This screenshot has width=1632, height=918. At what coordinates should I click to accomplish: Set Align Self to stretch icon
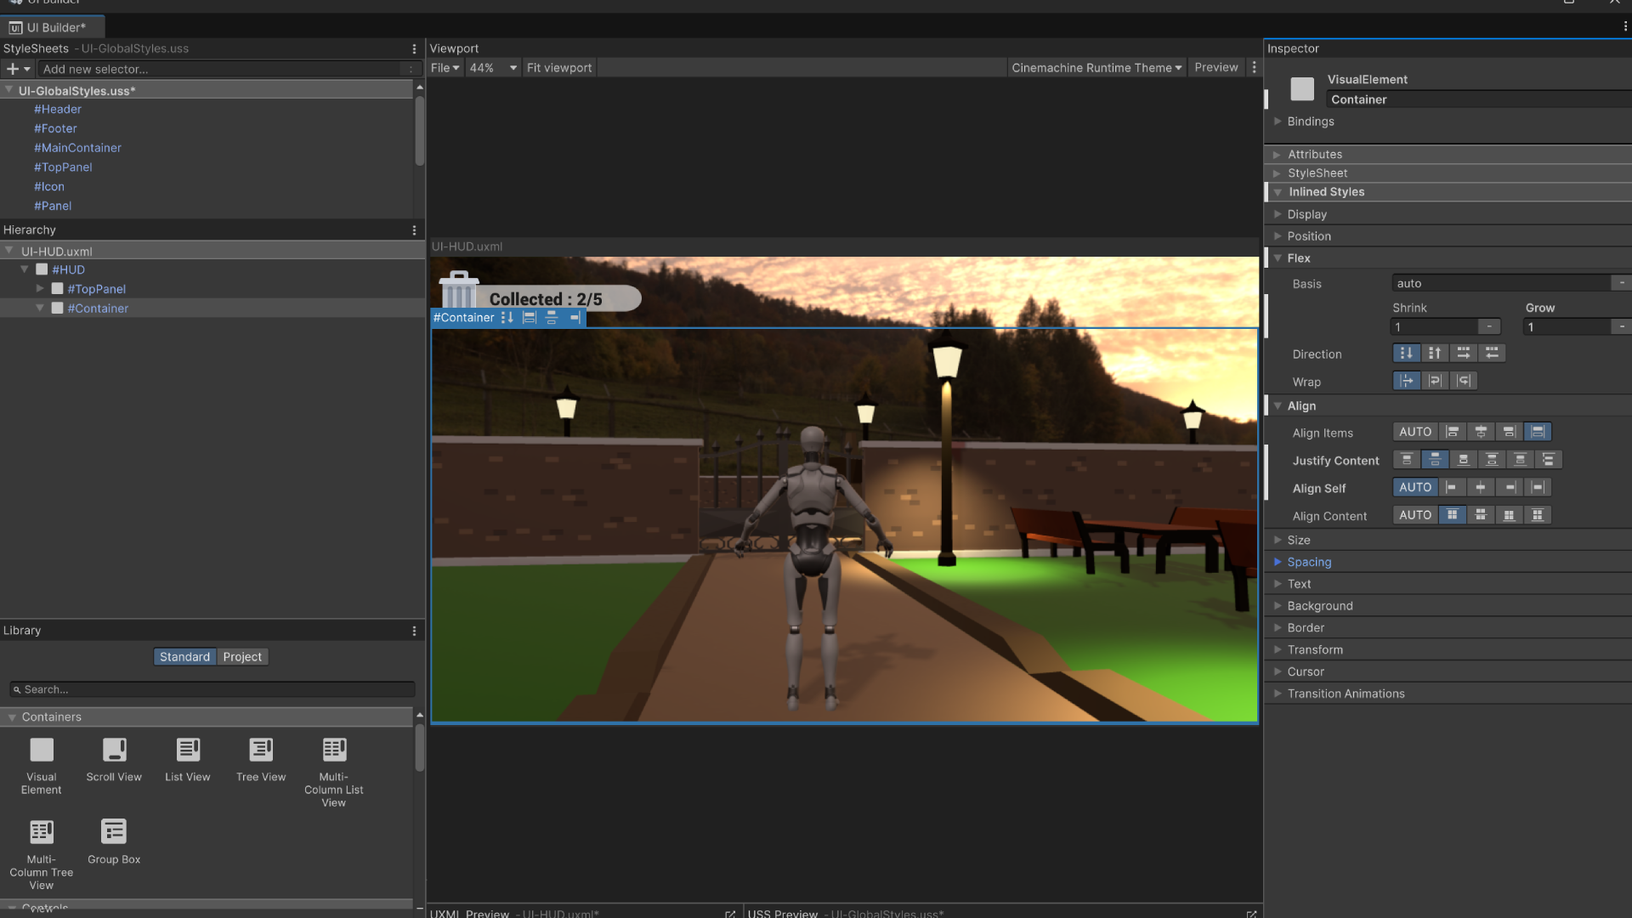tap(1538, 487)
